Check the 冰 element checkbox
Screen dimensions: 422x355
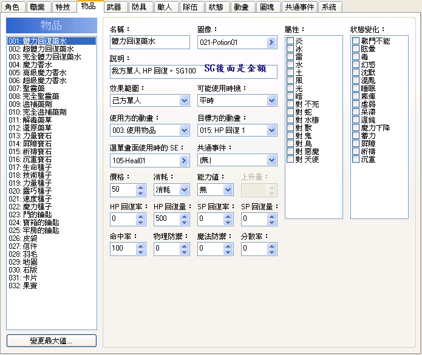[290, 49]
